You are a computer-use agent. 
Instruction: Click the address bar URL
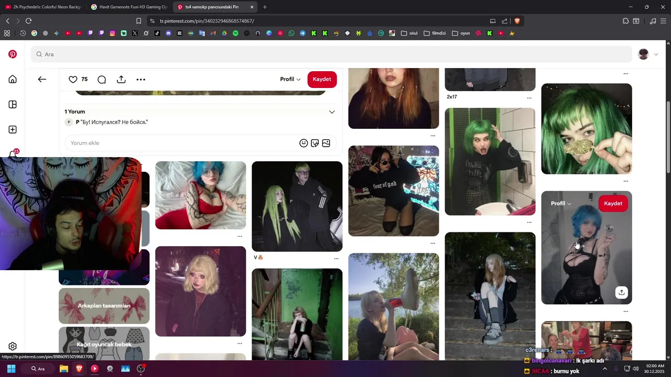(207, 21)
